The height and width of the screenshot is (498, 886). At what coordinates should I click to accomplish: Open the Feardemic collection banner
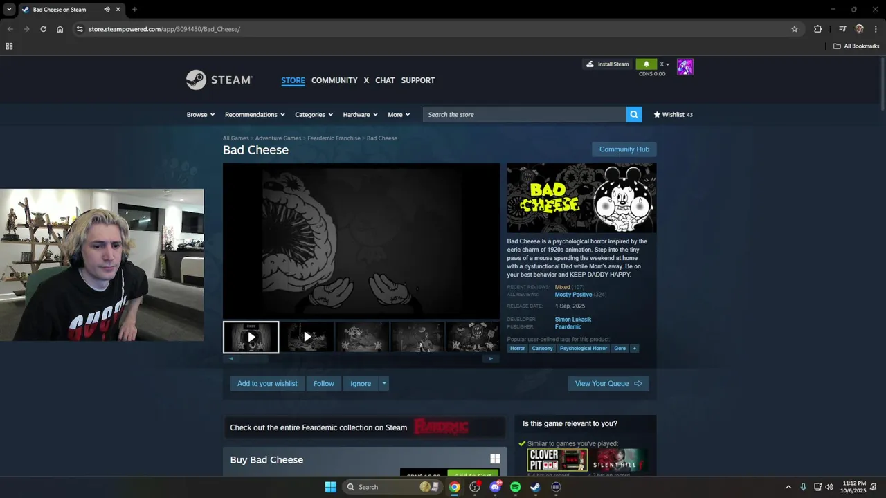(x=365, y=427)
